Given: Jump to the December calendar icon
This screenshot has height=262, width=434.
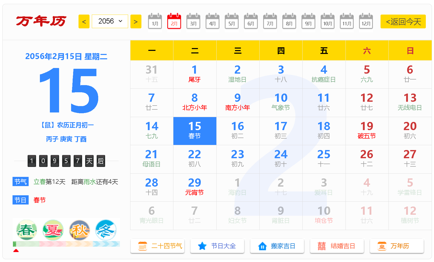Looking at the screenshot, I should click(366, 21).
